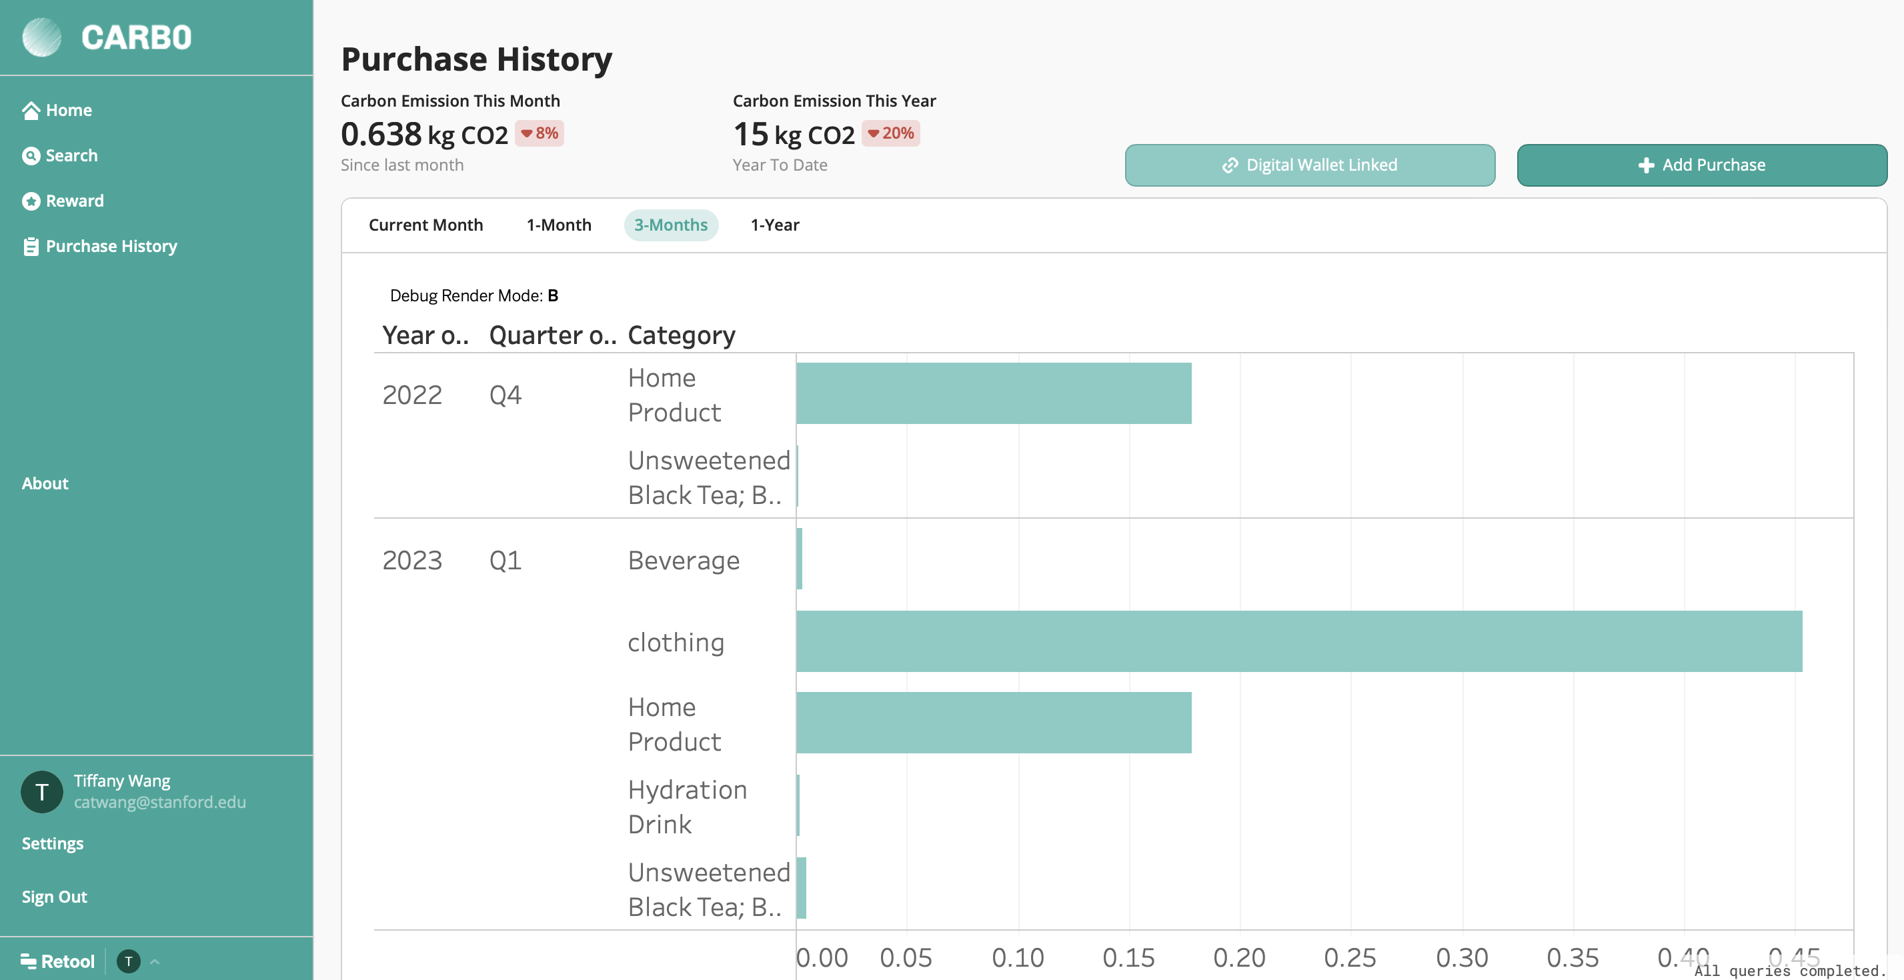Switch to the Current Month tab
Screen dimensions: 1904x980
425,225
